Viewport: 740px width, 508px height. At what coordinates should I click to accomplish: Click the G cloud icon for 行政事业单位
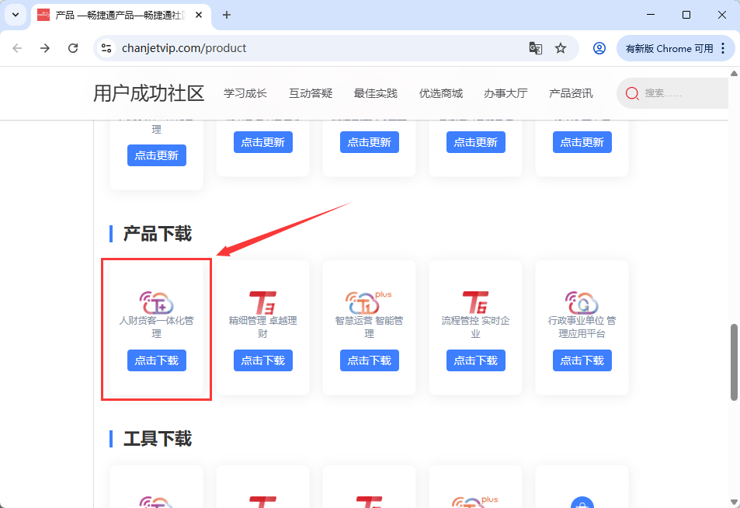click(x=582, y=303)
